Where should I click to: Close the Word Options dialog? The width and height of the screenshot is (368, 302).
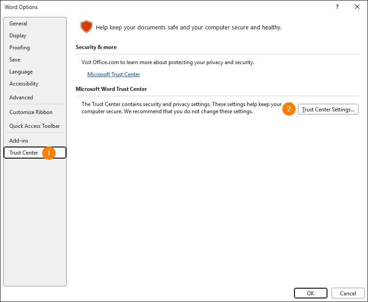coord(357,7)
